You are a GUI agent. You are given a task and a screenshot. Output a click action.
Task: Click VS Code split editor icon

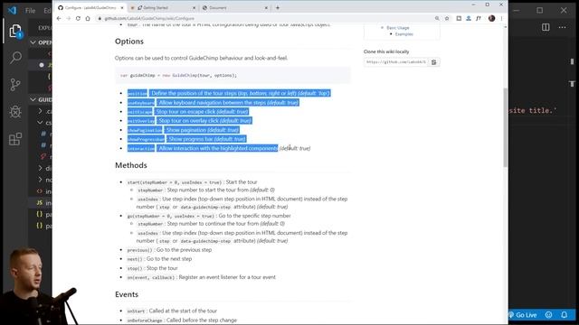546,27
